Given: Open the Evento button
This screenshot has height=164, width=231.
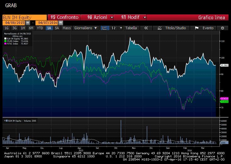Looking at the screenshot, I should pyautogui.click(x=203, y=28).
